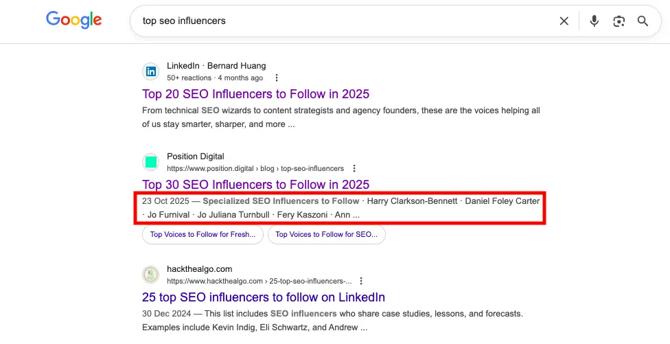Click snippet starting 'From technical SEO wizards'
This screenshot has width=670, height=344.
click(x=341, y=117)
